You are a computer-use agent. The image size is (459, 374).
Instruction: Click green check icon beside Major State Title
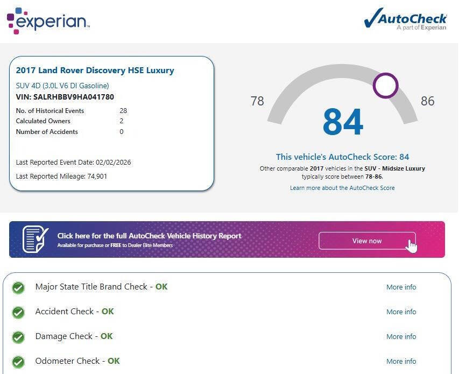pos(18,288)
